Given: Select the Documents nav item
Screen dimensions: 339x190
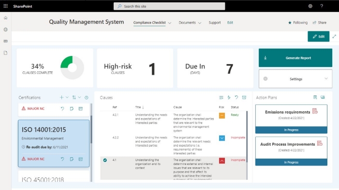Looking at the screenshot, I should [187, 23].
